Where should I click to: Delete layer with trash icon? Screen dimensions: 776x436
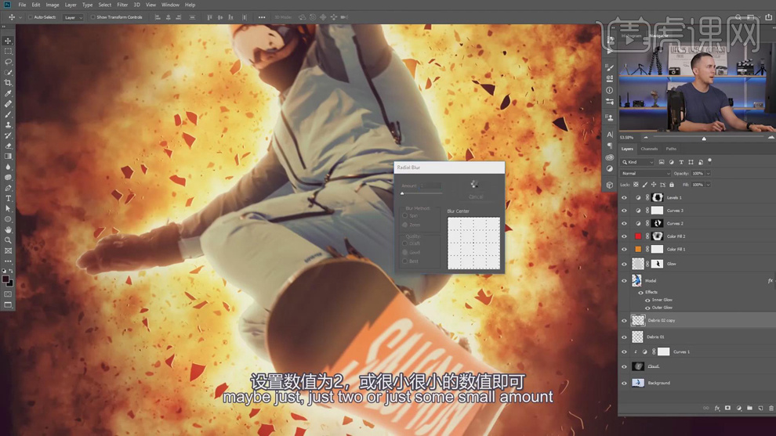point(771,409)
